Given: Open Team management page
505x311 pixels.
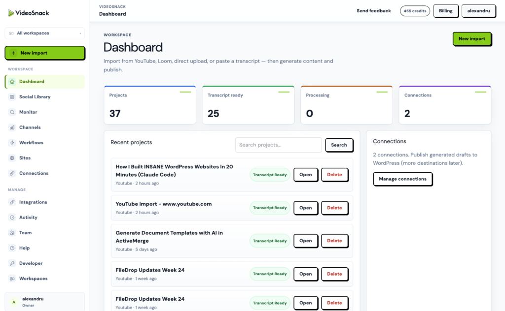Looking at the screenshot, I should coord(45,233).
